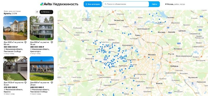Save the 590 000 000 ₽ house to favorites

(x=25, y=42)
